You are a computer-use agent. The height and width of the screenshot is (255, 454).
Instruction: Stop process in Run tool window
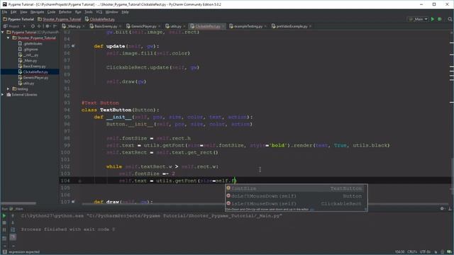[4, 223]
